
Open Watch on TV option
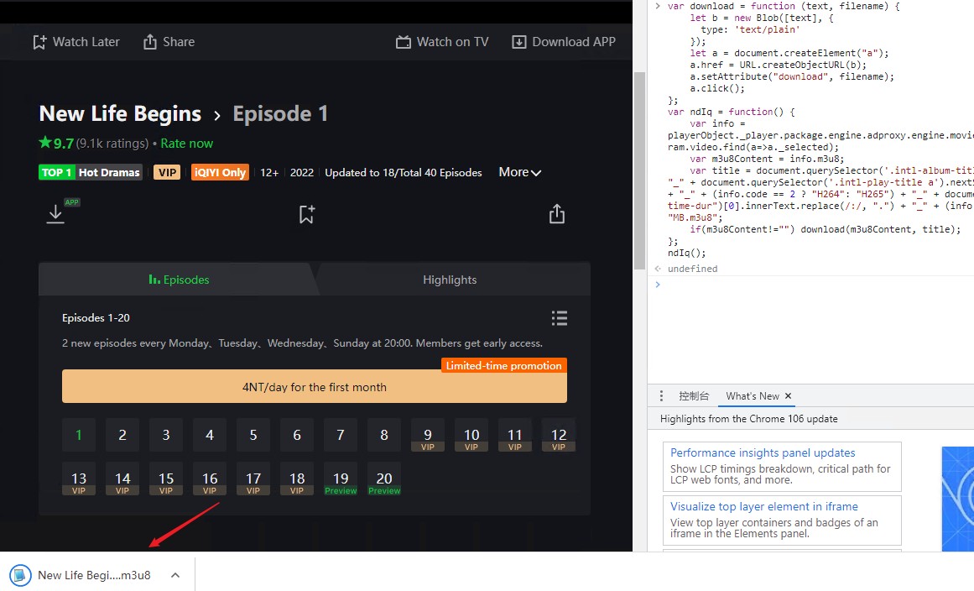tap(442, 42)
